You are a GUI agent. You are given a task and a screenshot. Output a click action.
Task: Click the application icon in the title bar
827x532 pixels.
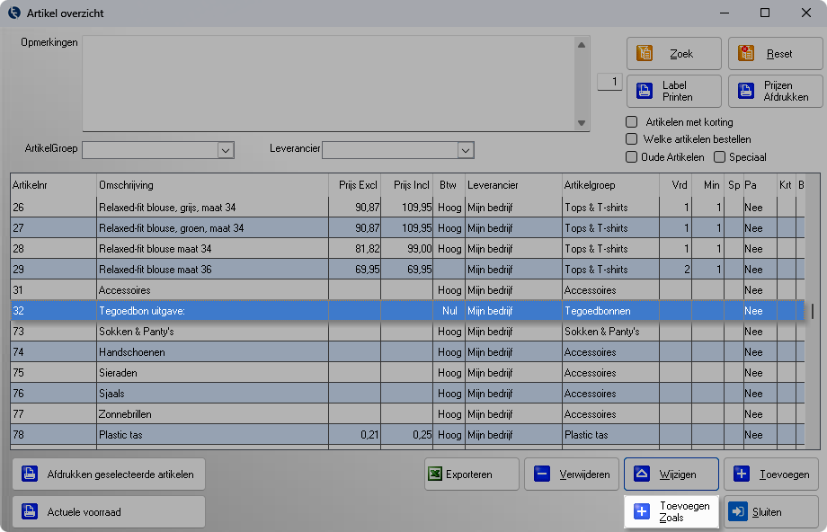[14, 13]
